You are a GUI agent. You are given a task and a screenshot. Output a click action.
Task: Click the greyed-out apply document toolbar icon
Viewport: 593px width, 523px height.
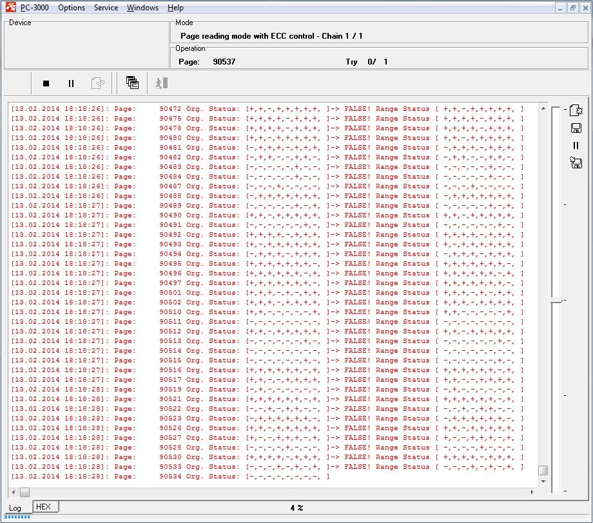tap(97, 83)
